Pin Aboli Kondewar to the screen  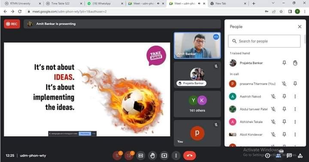[284, 135]
